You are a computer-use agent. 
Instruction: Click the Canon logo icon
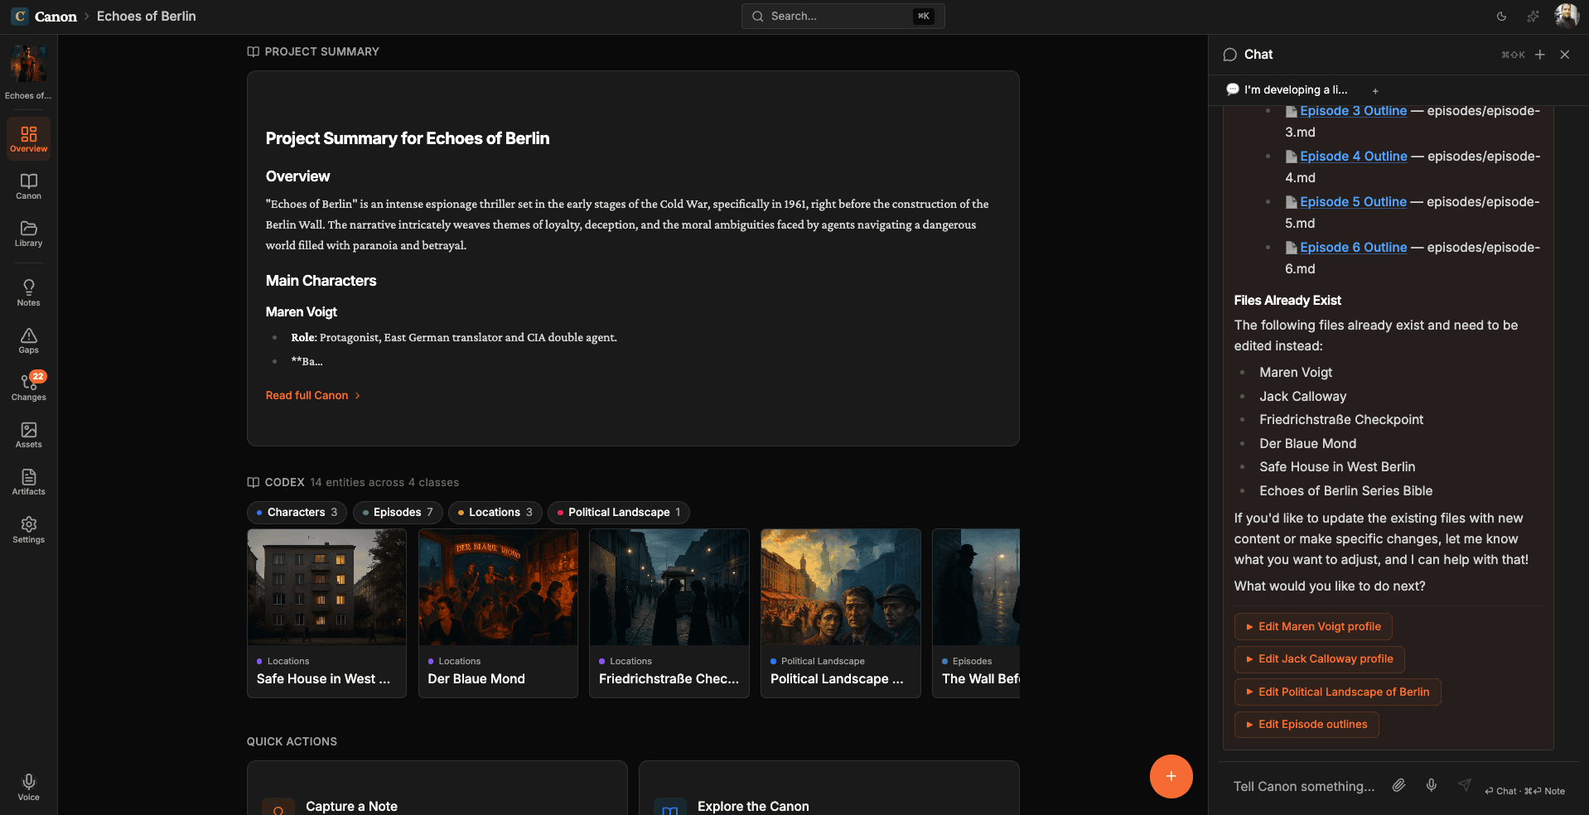(x=20, y=17)
